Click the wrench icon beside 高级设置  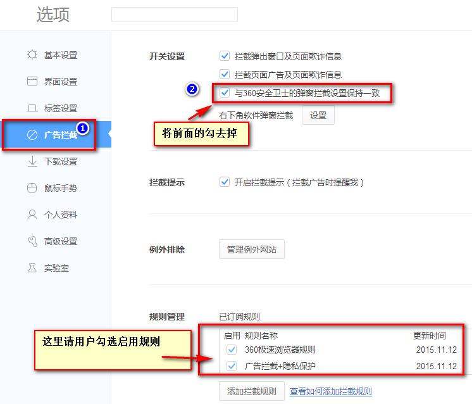click(x=32, y=241)
